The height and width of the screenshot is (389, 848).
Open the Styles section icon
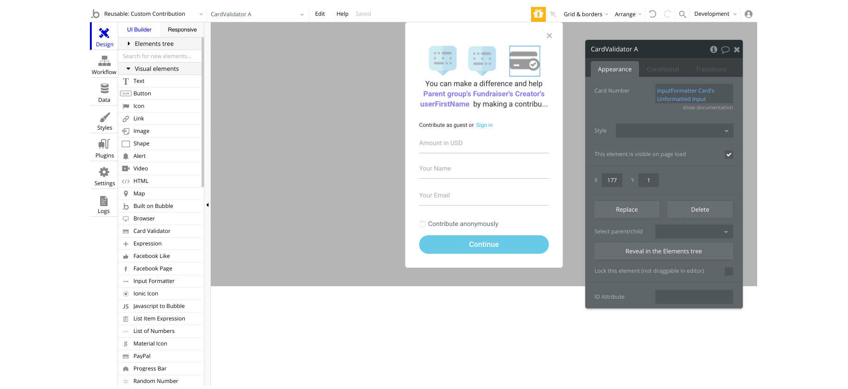click(x=104, y=117)
